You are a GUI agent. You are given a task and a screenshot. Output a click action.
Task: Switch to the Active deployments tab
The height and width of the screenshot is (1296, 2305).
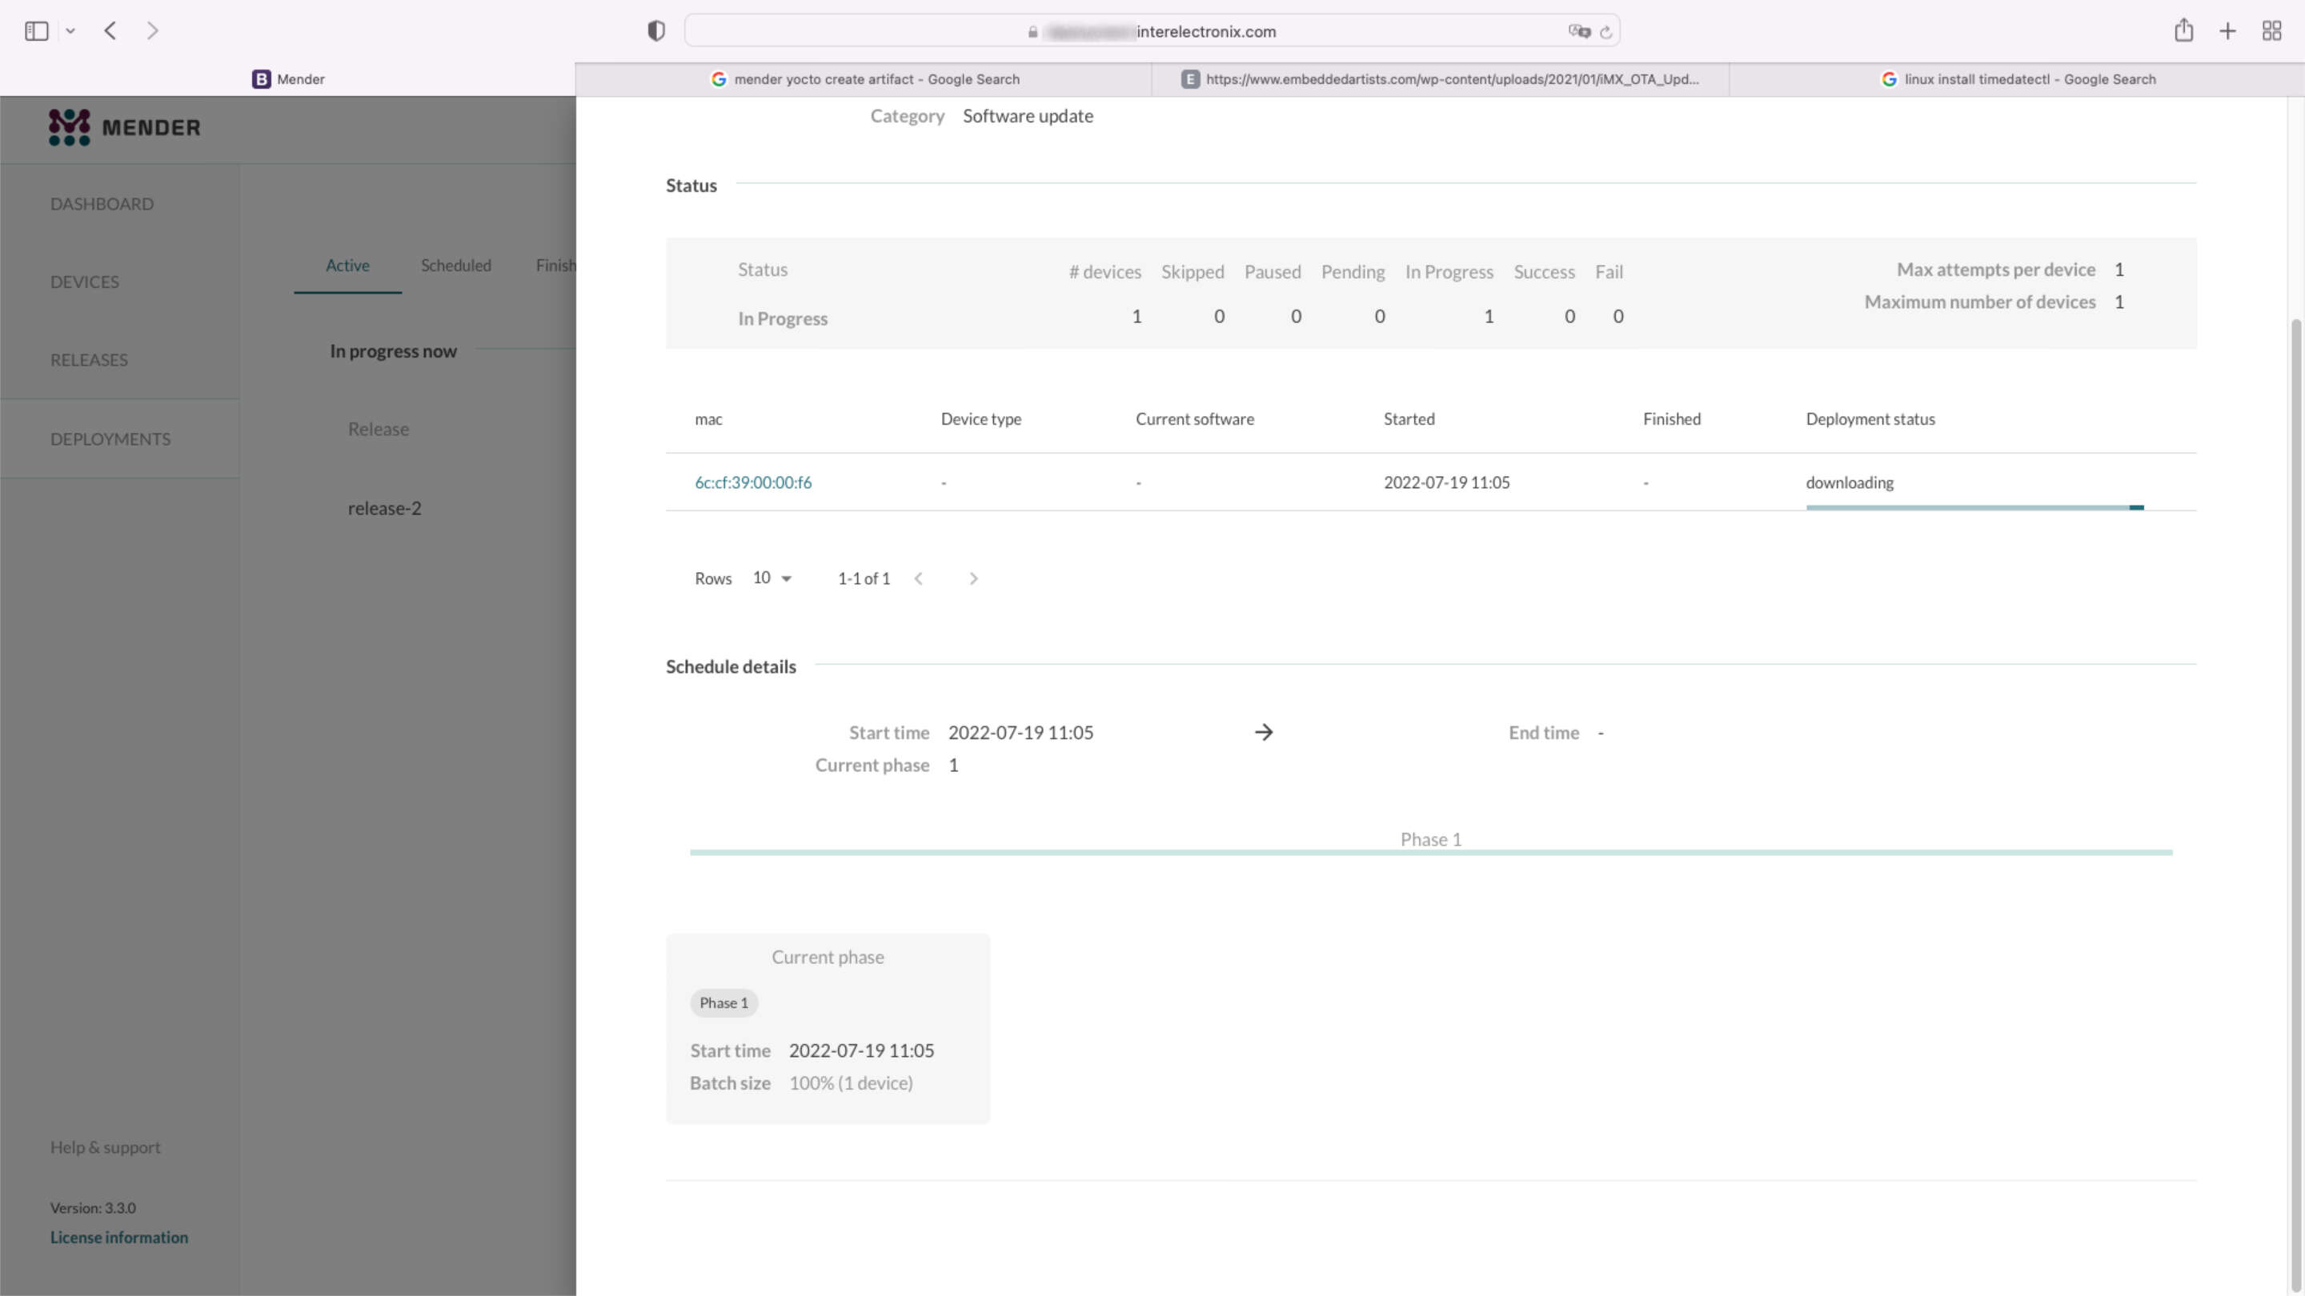coord(347,264)
